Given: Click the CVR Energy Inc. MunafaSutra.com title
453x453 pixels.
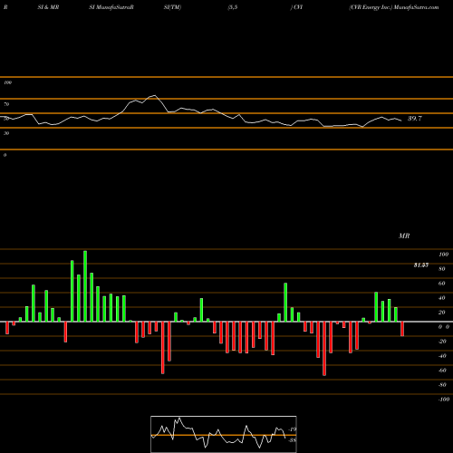Looking at the screenshot, I should click(x=394, y=7).
